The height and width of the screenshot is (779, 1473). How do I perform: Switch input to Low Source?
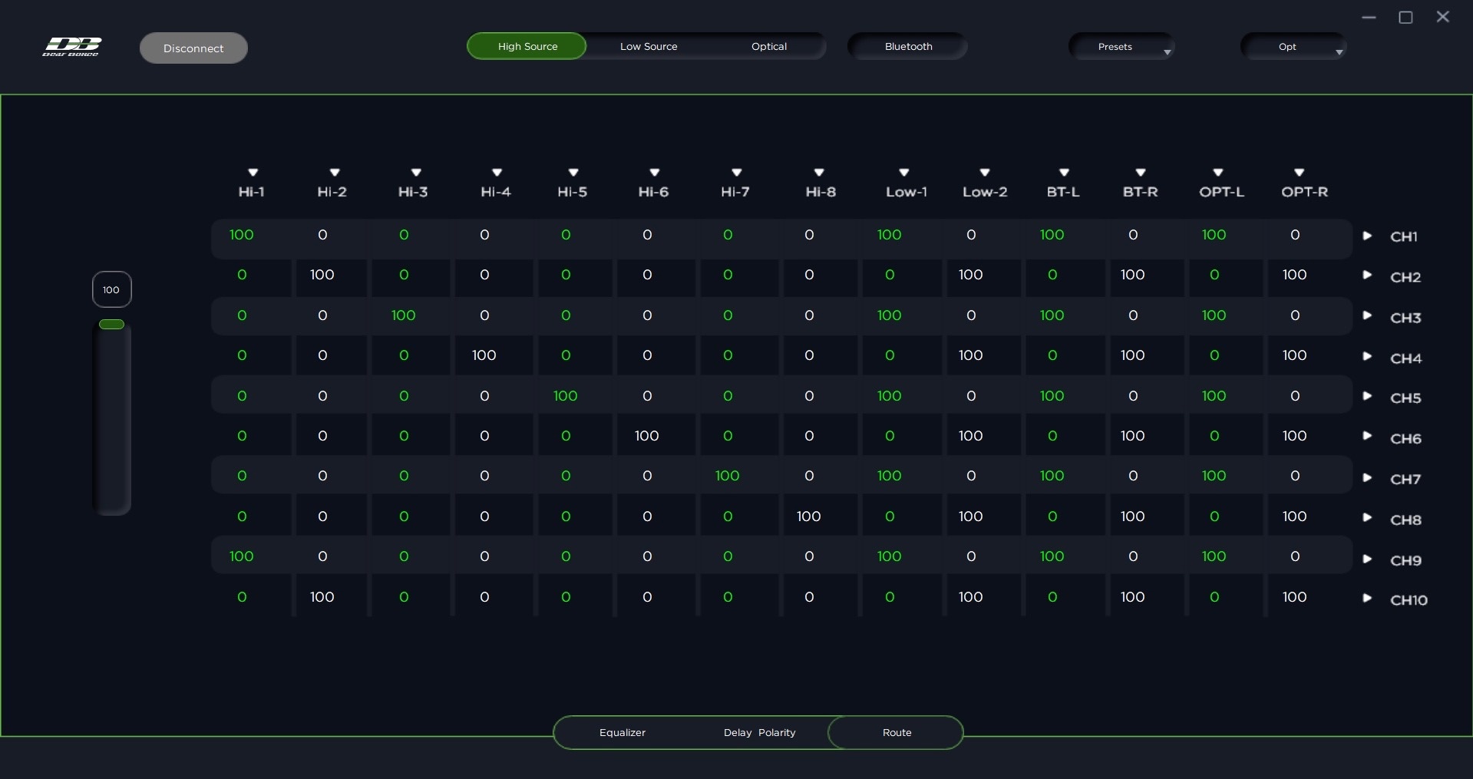tap(649, 46)
